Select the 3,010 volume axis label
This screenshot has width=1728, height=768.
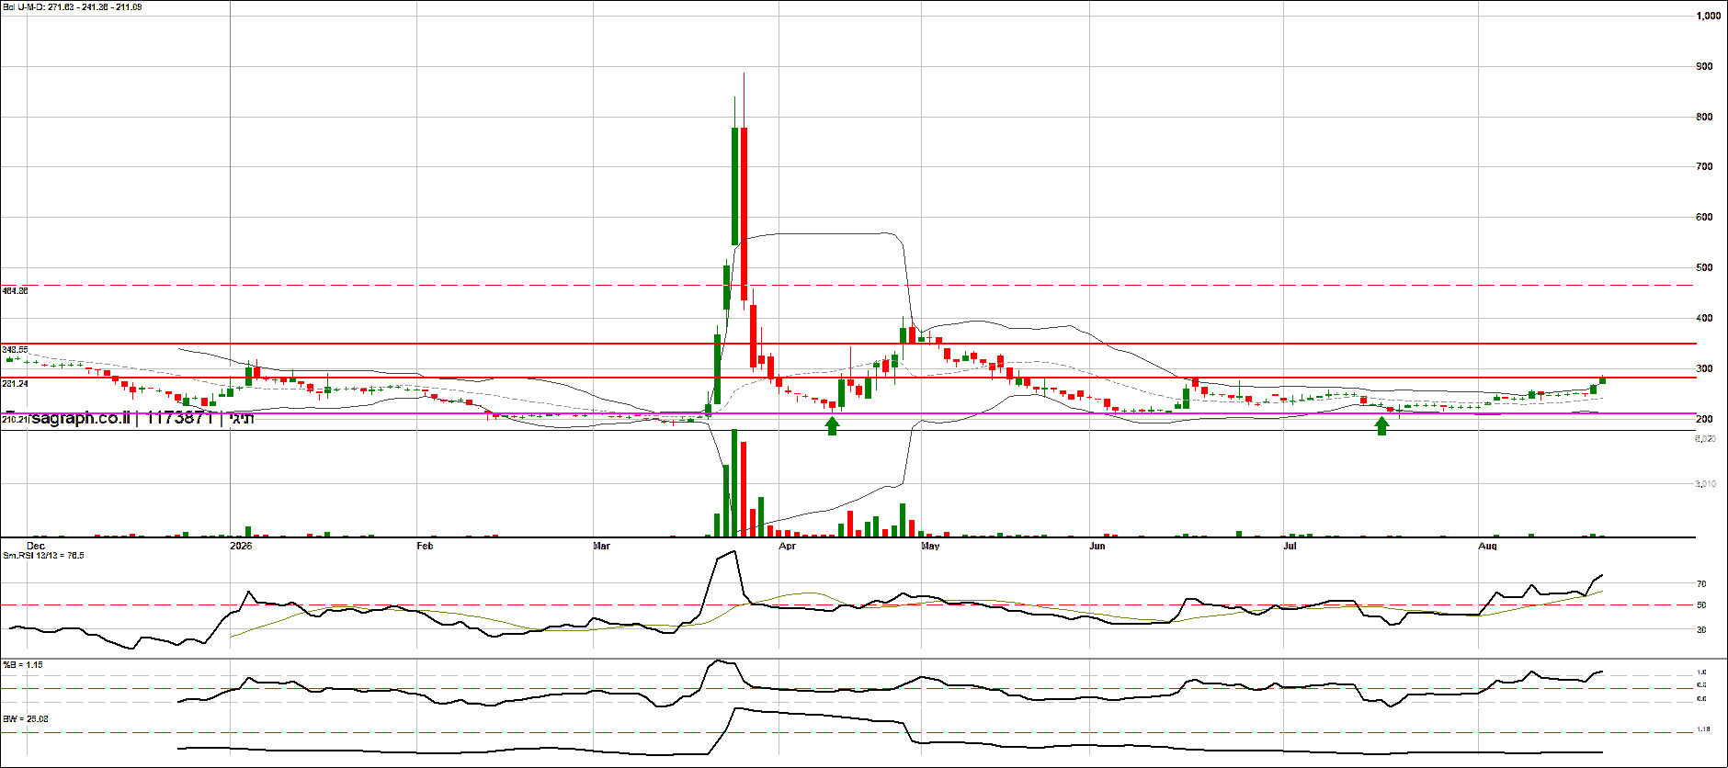pyautogui.click(x=1705, y=483)
